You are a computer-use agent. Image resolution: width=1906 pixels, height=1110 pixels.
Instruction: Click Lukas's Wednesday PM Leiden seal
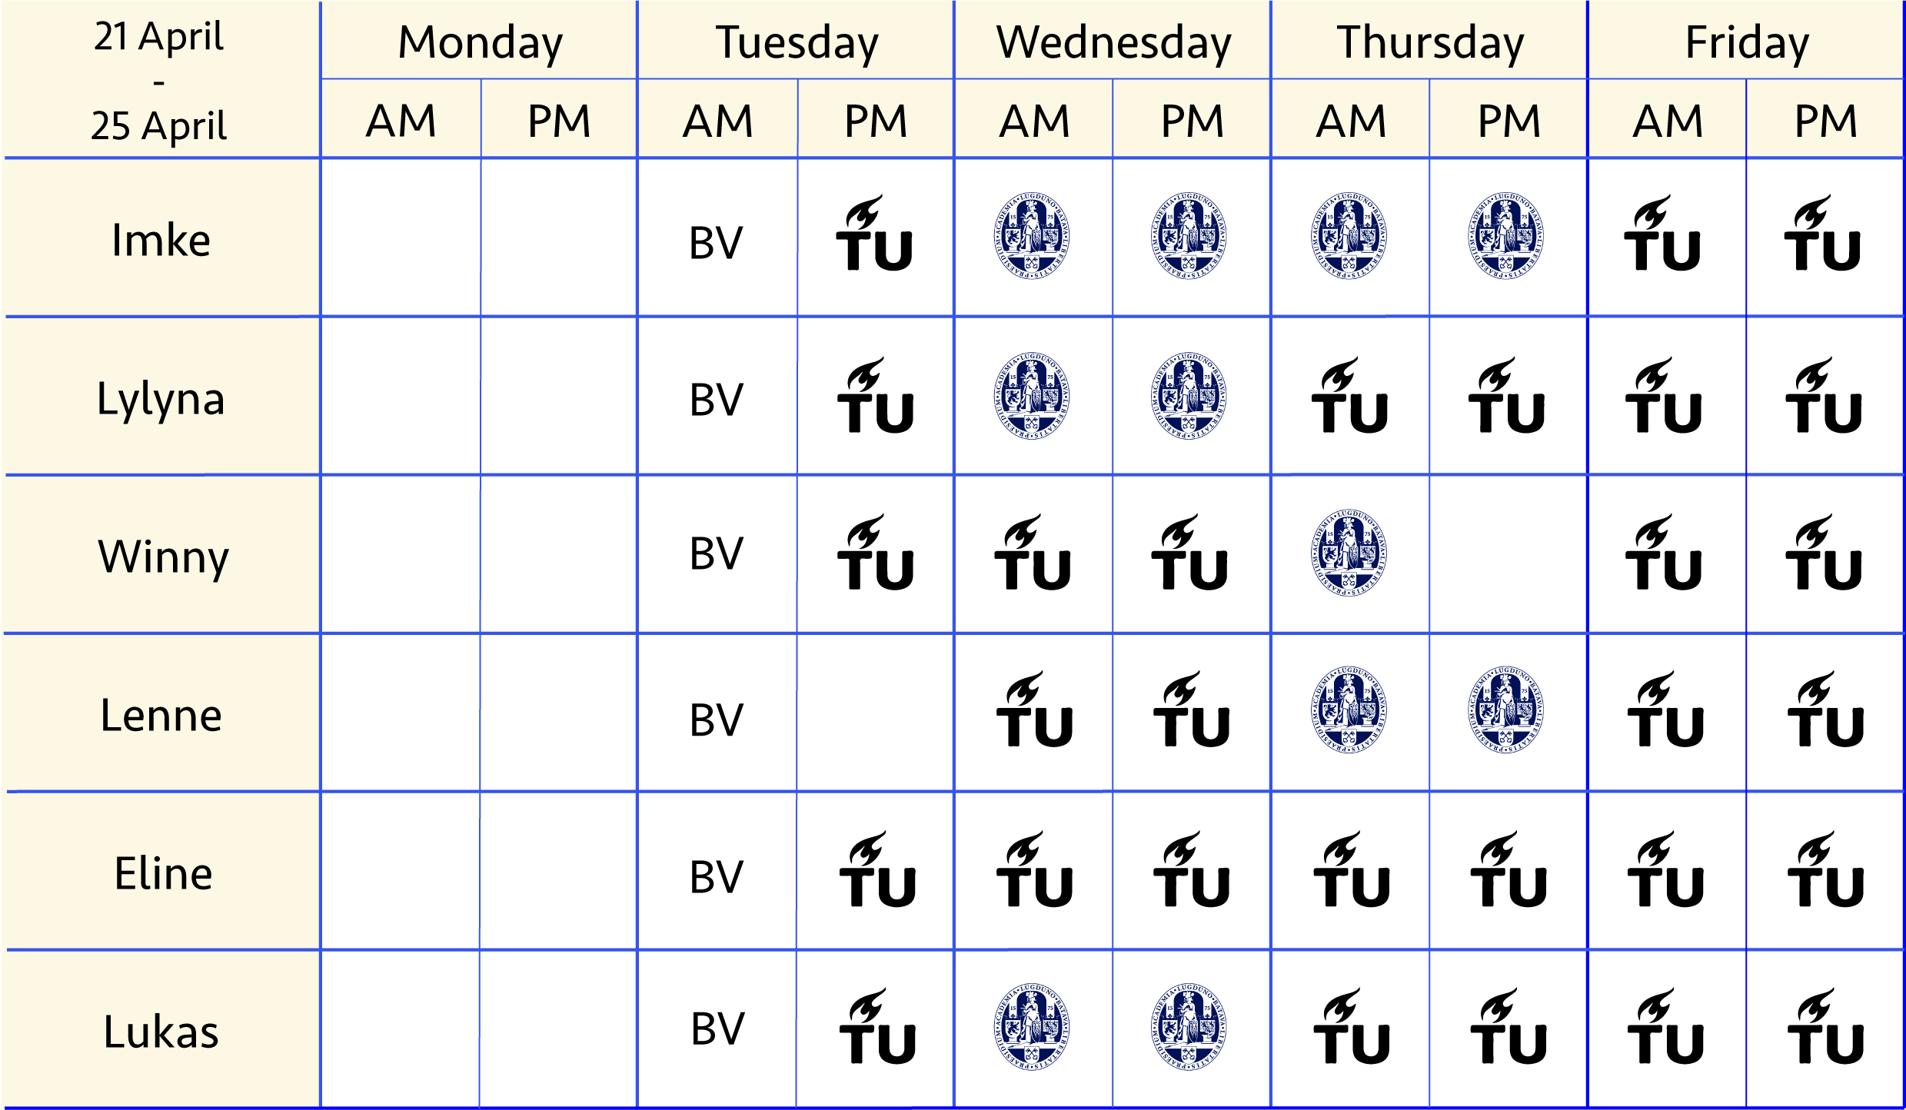click(1189, 1027)
